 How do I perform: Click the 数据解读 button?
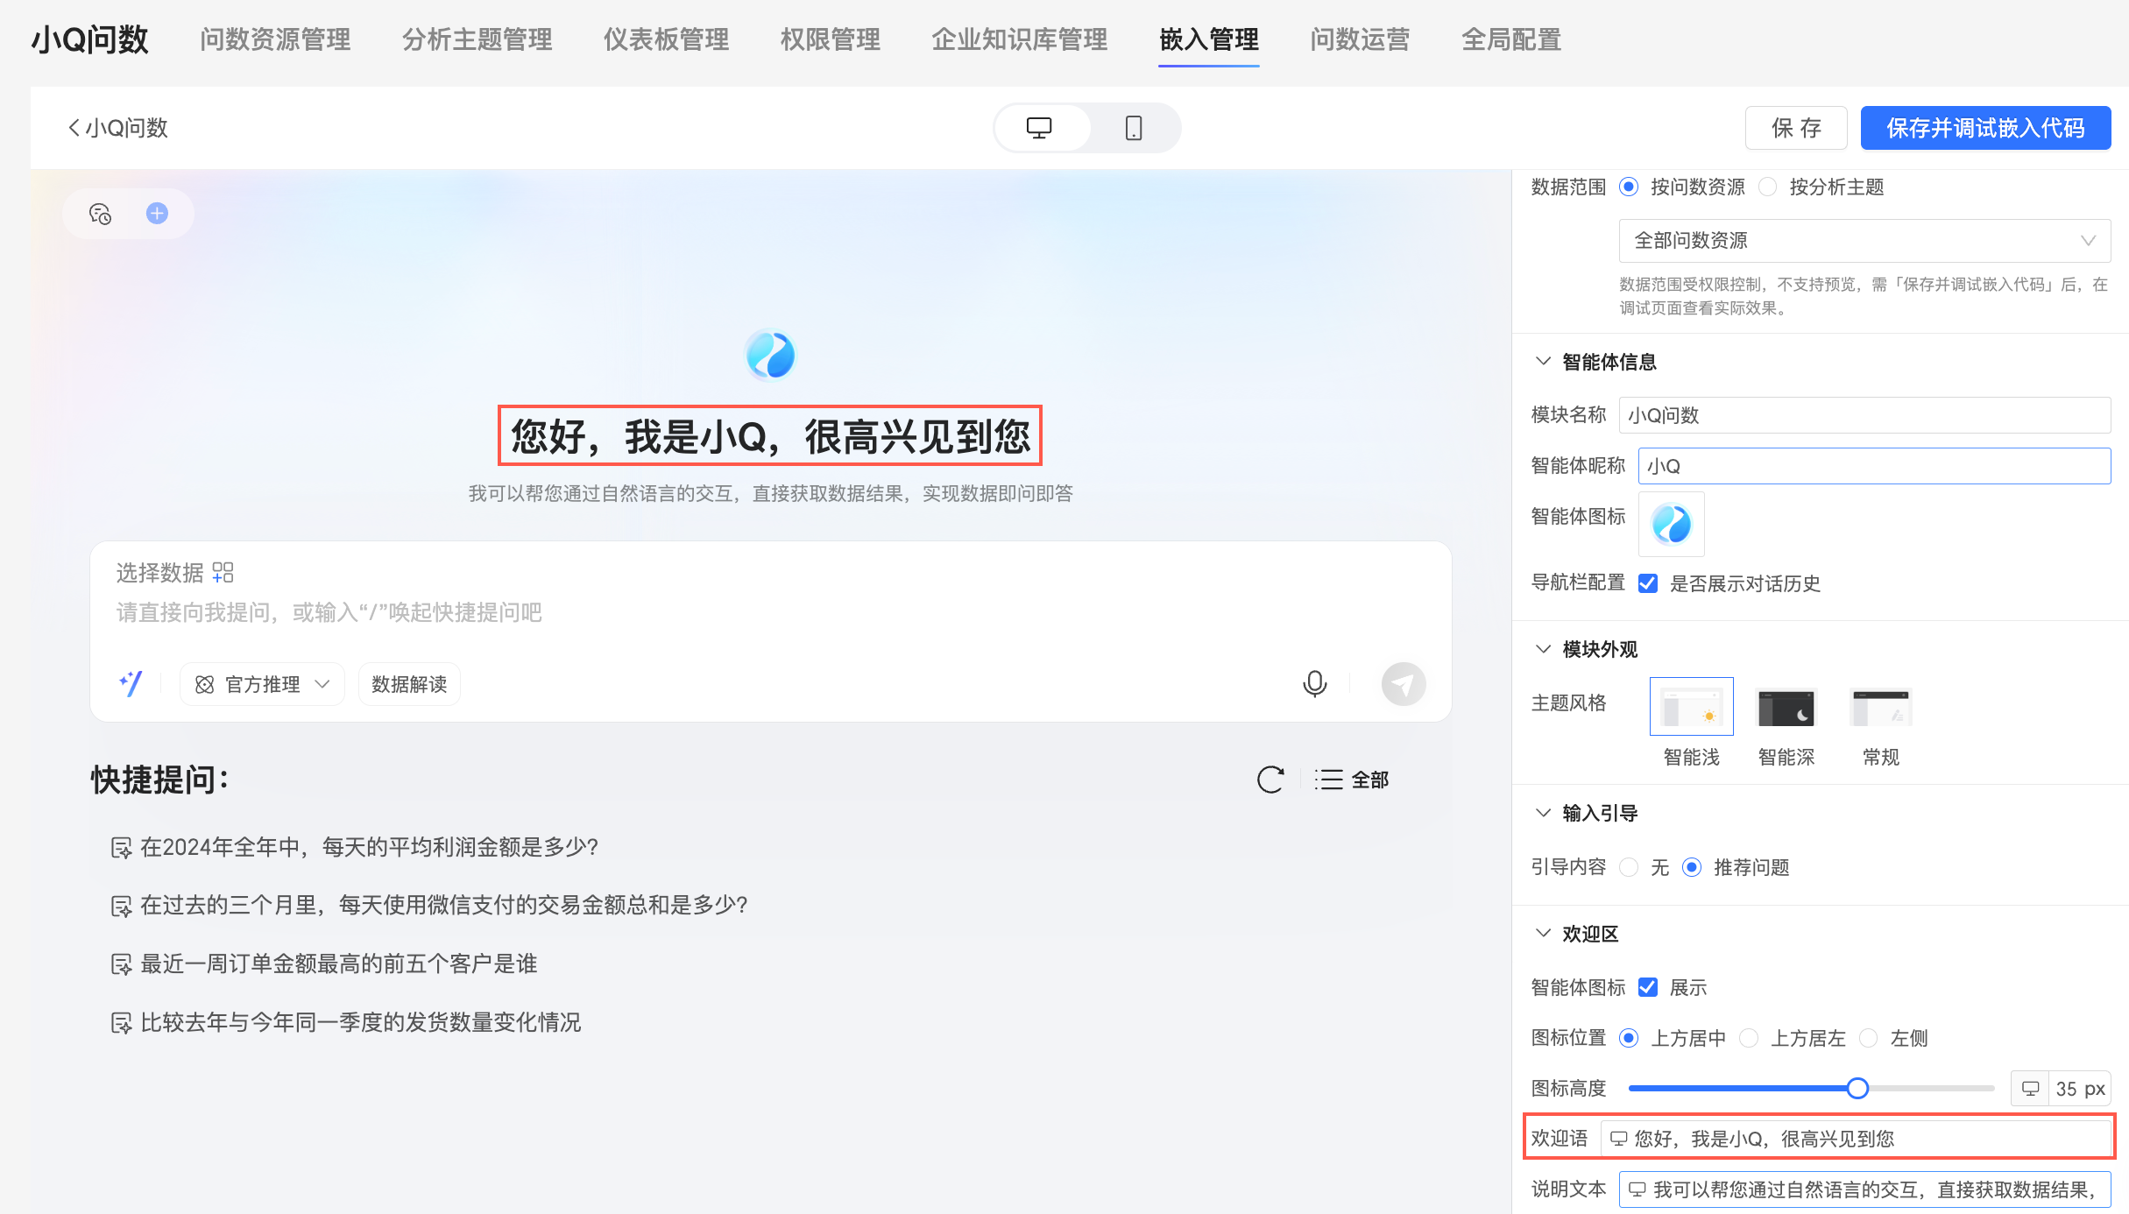409,684
